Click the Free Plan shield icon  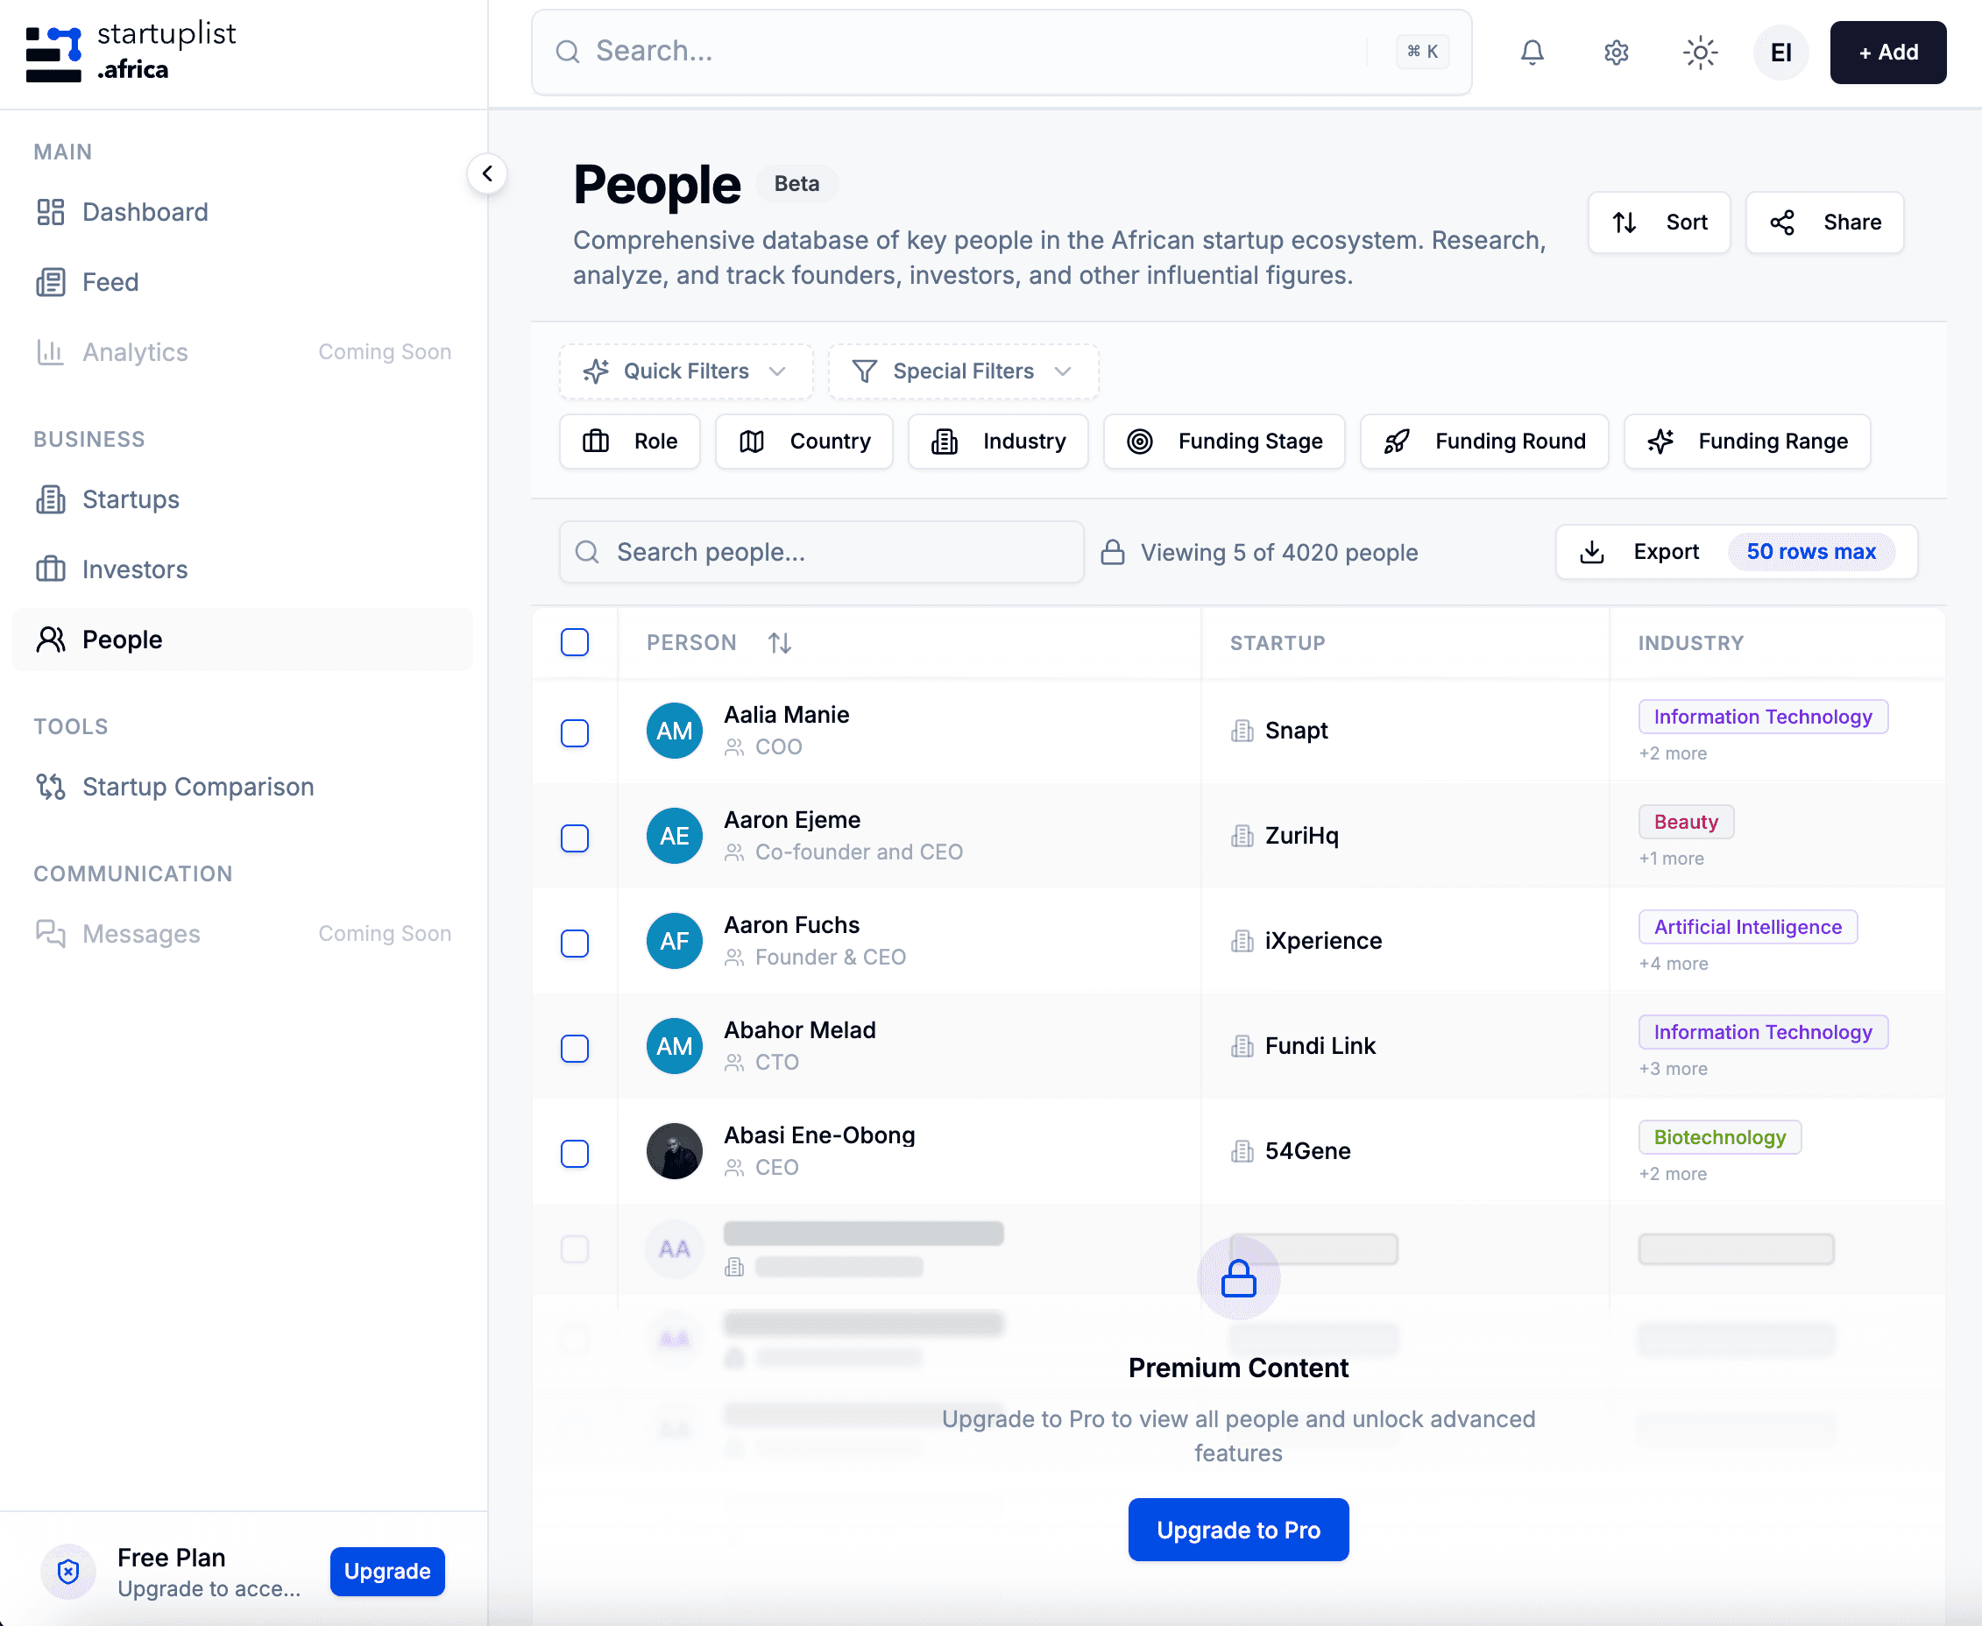pyautogui.click(x=68, y=1571)
